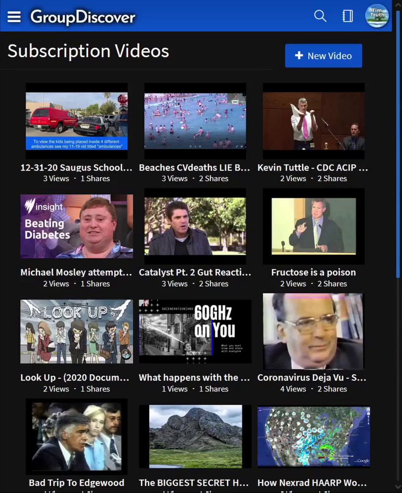
Task: Open the Saugus School video thumbnail
Action: click(77, 121)
